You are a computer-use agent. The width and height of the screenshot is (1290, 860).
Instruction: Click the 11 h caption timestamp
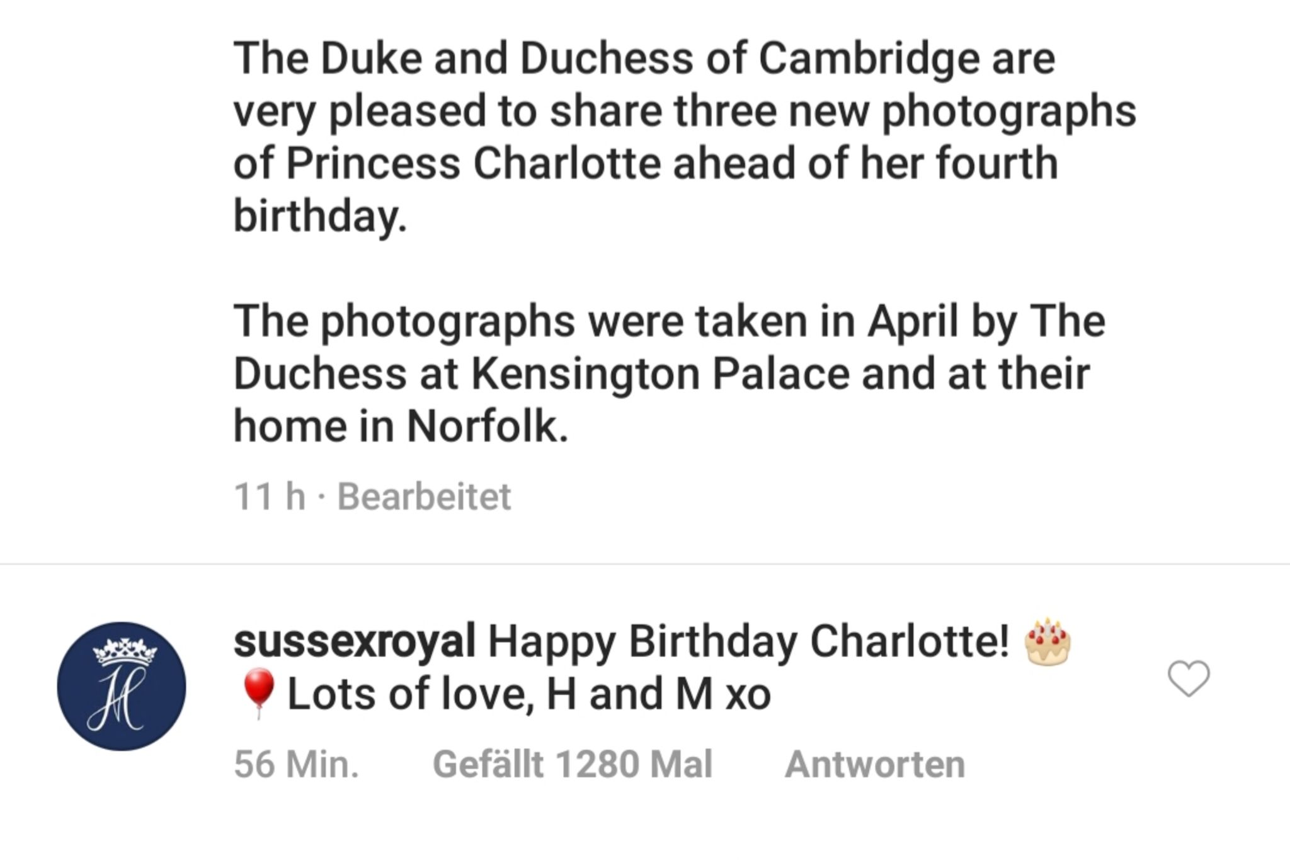pos(269,496)
